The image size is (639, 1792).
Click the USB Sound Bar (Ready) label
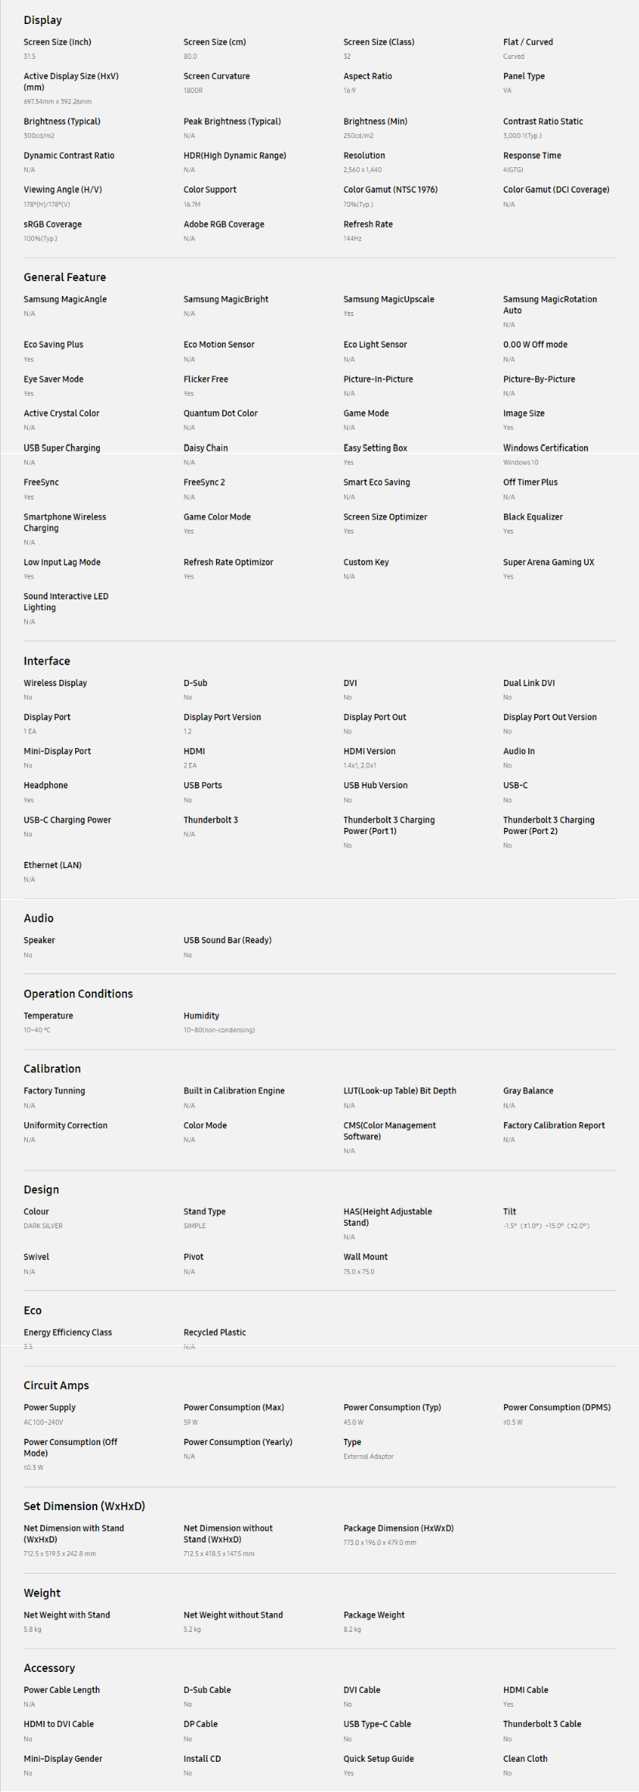(227, 940)
